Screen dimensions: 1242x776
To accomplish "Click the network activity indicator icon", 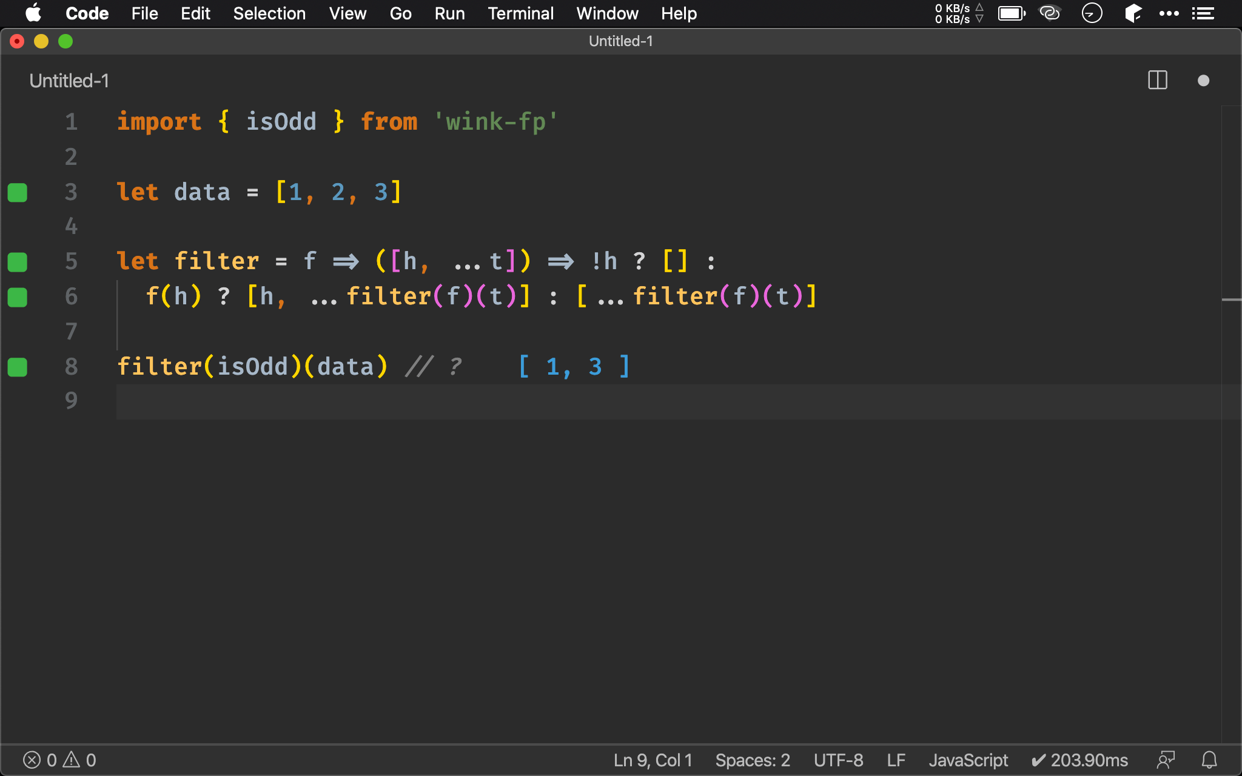I will 959,13.
